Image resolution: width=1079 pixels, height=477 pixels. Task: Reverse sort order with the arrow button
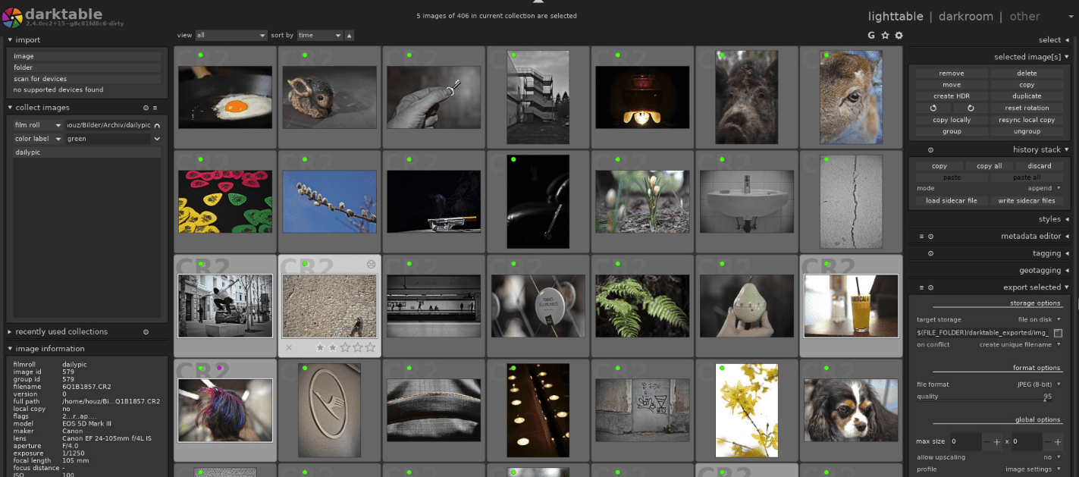[x=349, y=36]
